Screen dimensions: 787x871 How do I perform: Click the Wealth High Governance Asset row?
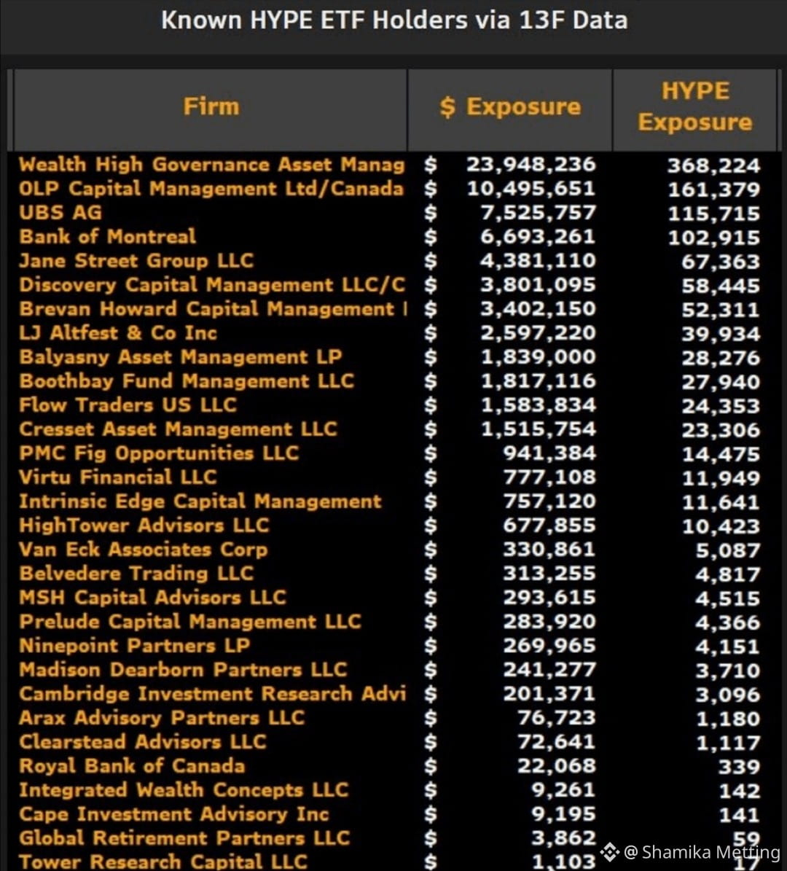click(393, 165)
